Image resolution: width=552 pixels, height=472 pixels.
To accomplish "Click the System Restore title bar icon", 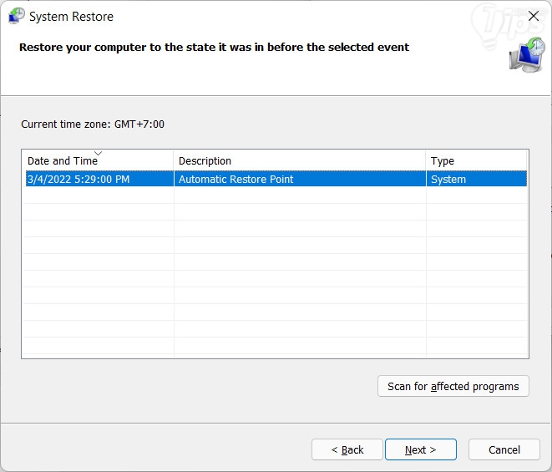I will pyautogui.click(x=17, y=16).
